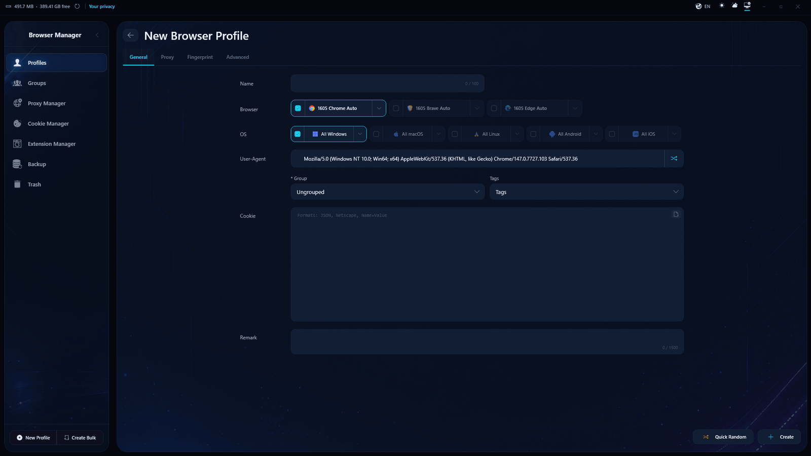Switch to the Proxy tab
811x456 pixels.
point(167,57)
